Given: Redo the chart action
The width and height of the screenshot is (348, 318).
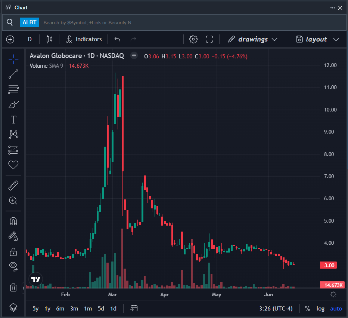Looking at the screenshot, I should (133, 39).
